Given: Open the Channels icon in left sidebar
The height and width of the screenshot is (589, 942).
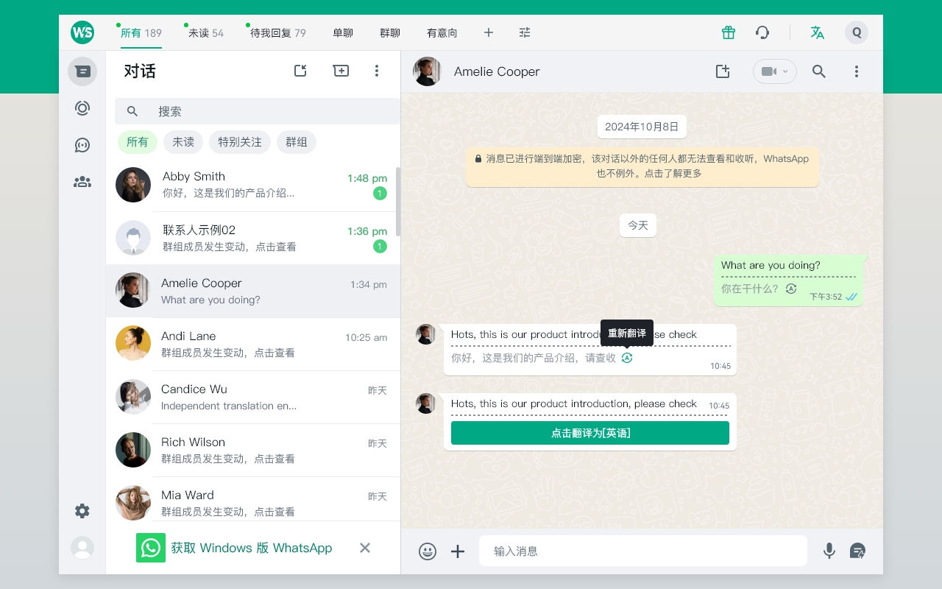Looking at the screenshot, I should point(82,145).
